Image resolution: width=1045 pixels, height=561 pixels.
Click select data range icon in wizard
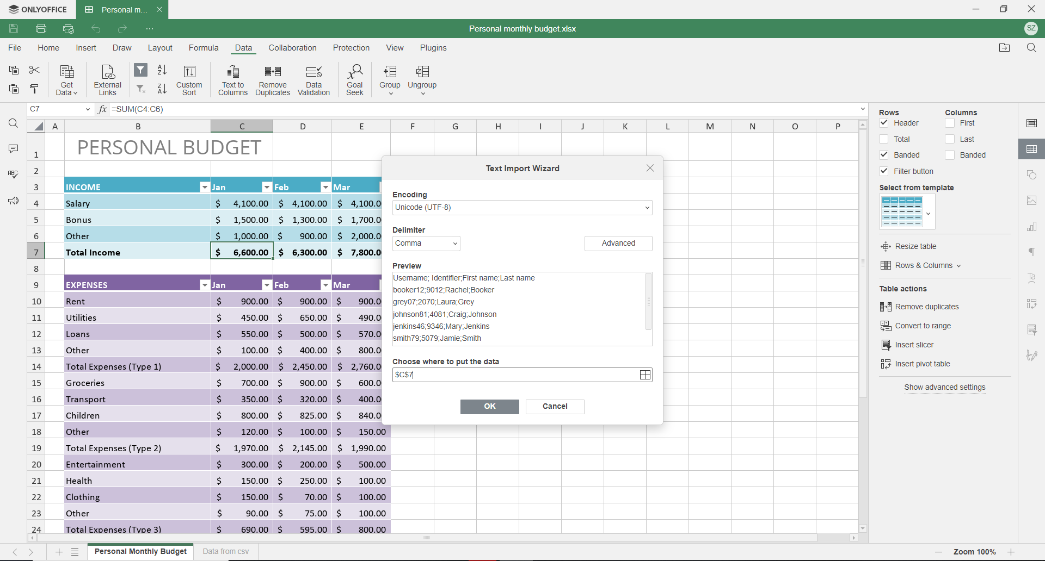point(646,375)
